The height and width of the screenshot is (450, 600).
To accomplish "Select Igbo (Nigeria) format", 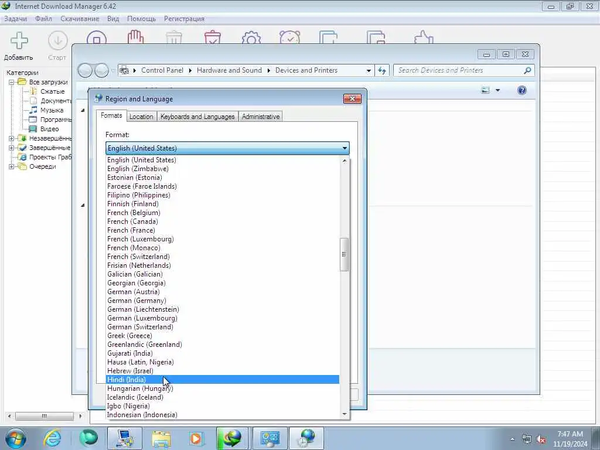I will 223,407.
